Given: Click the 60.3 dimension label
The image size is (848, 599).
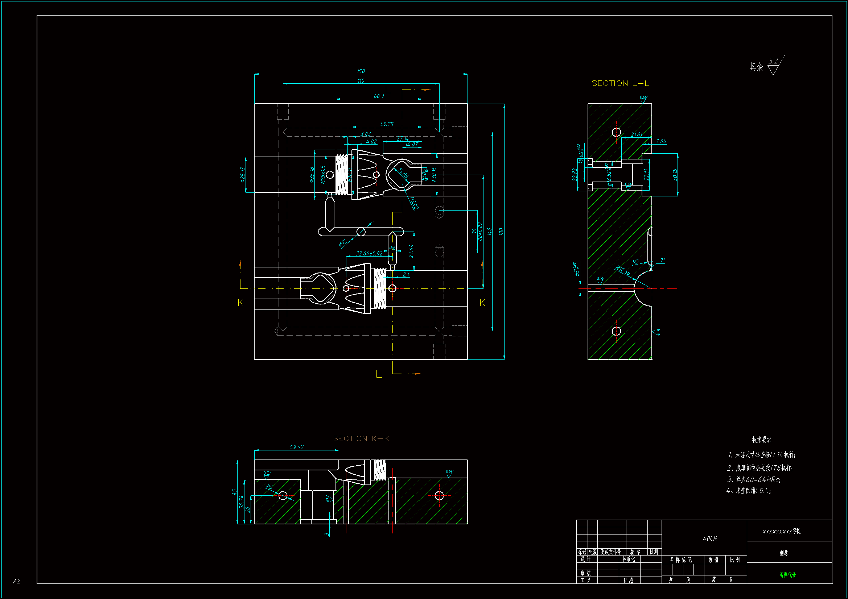Looking at the screenshot, I should 379,96.
